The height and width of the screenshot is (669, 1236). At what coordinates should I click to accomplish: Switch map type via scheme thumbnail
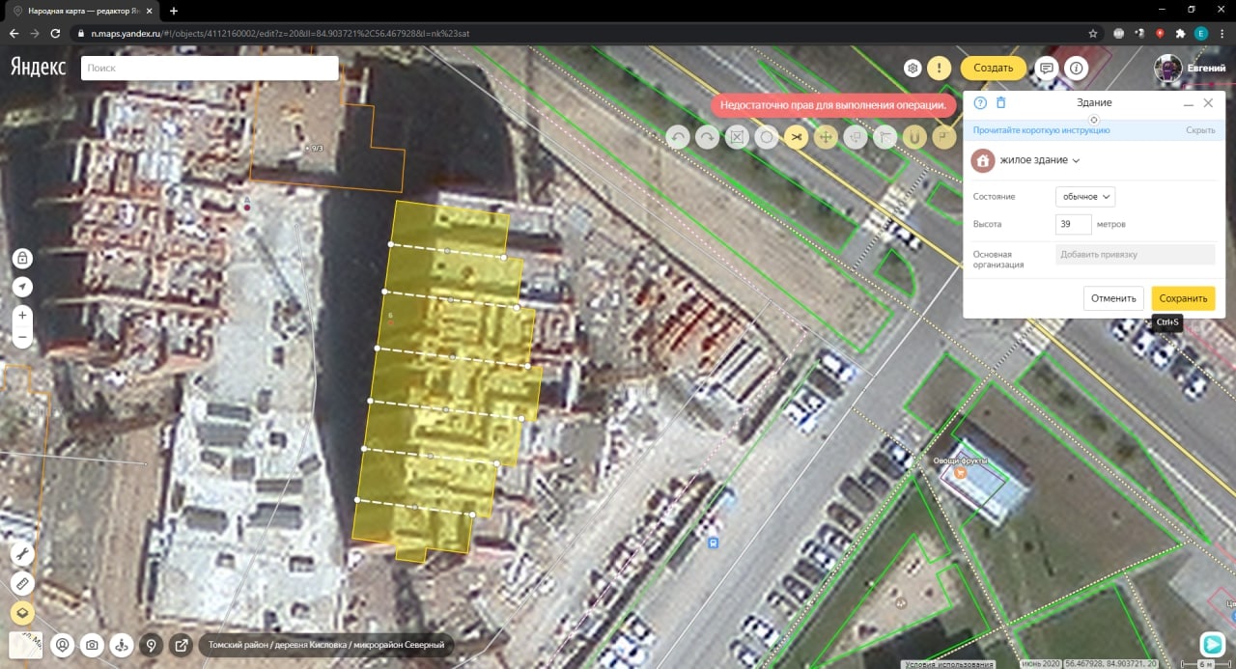[25, 645]
